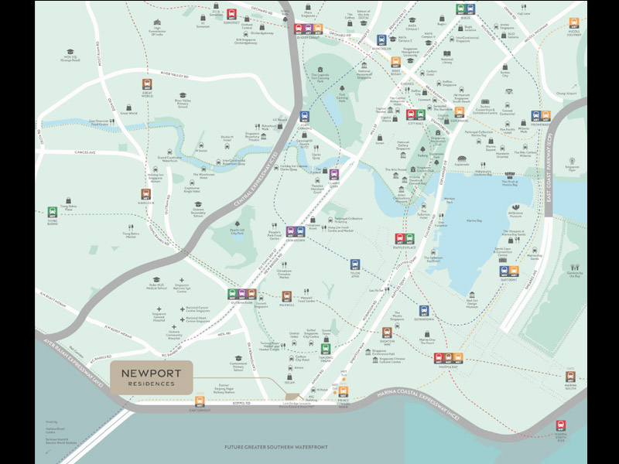Click the Somerset MRT station icon

231,14
